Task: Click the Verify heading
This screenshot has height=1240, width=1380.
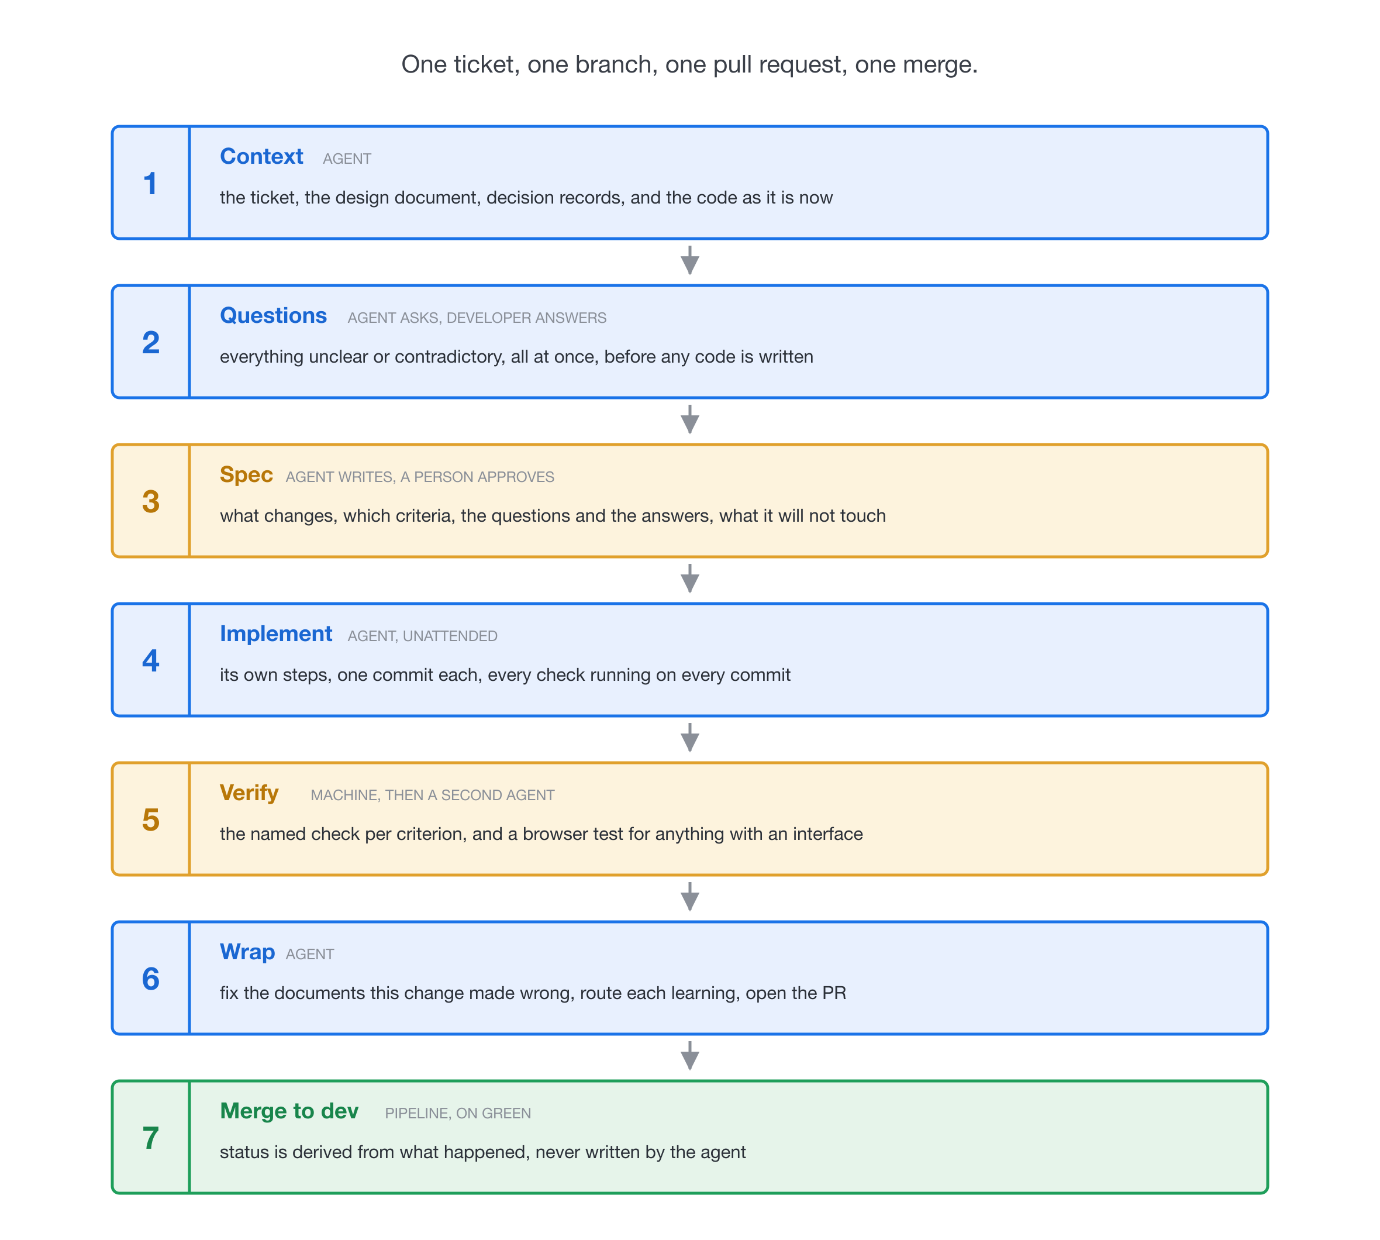Action: coord(249,793)
